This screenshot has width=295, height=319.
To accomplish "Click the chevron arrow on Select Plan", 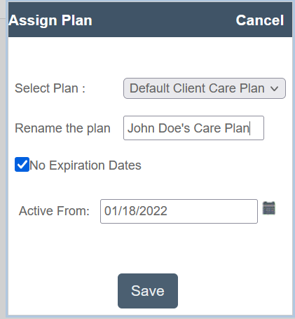I will 274,88.
